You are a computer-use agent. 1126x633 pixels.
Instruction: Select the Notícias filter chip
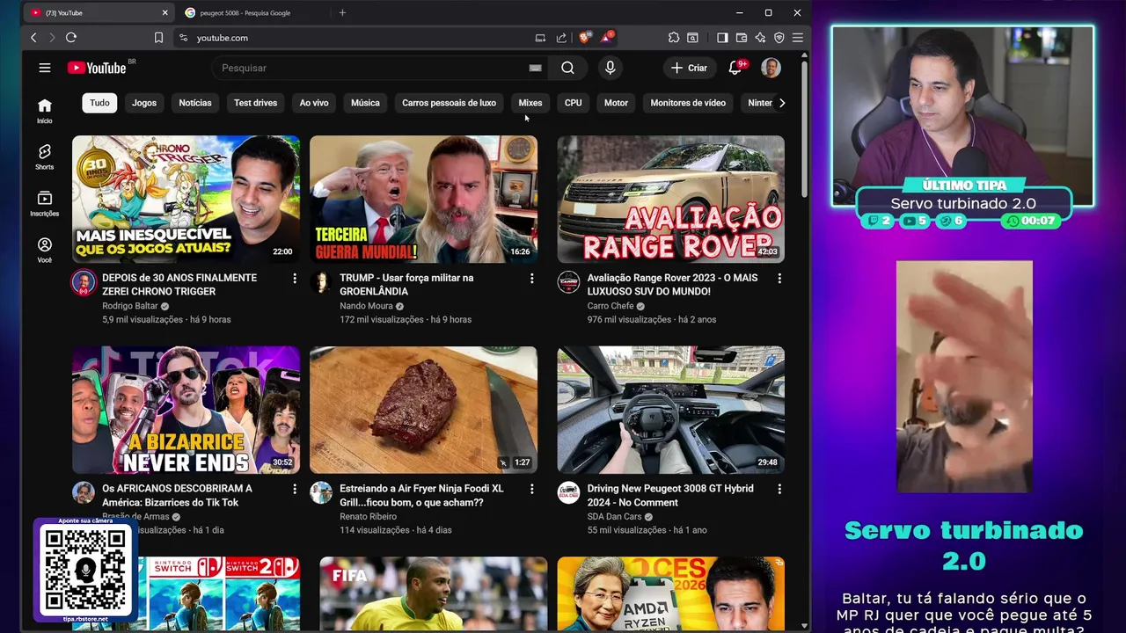195,103
